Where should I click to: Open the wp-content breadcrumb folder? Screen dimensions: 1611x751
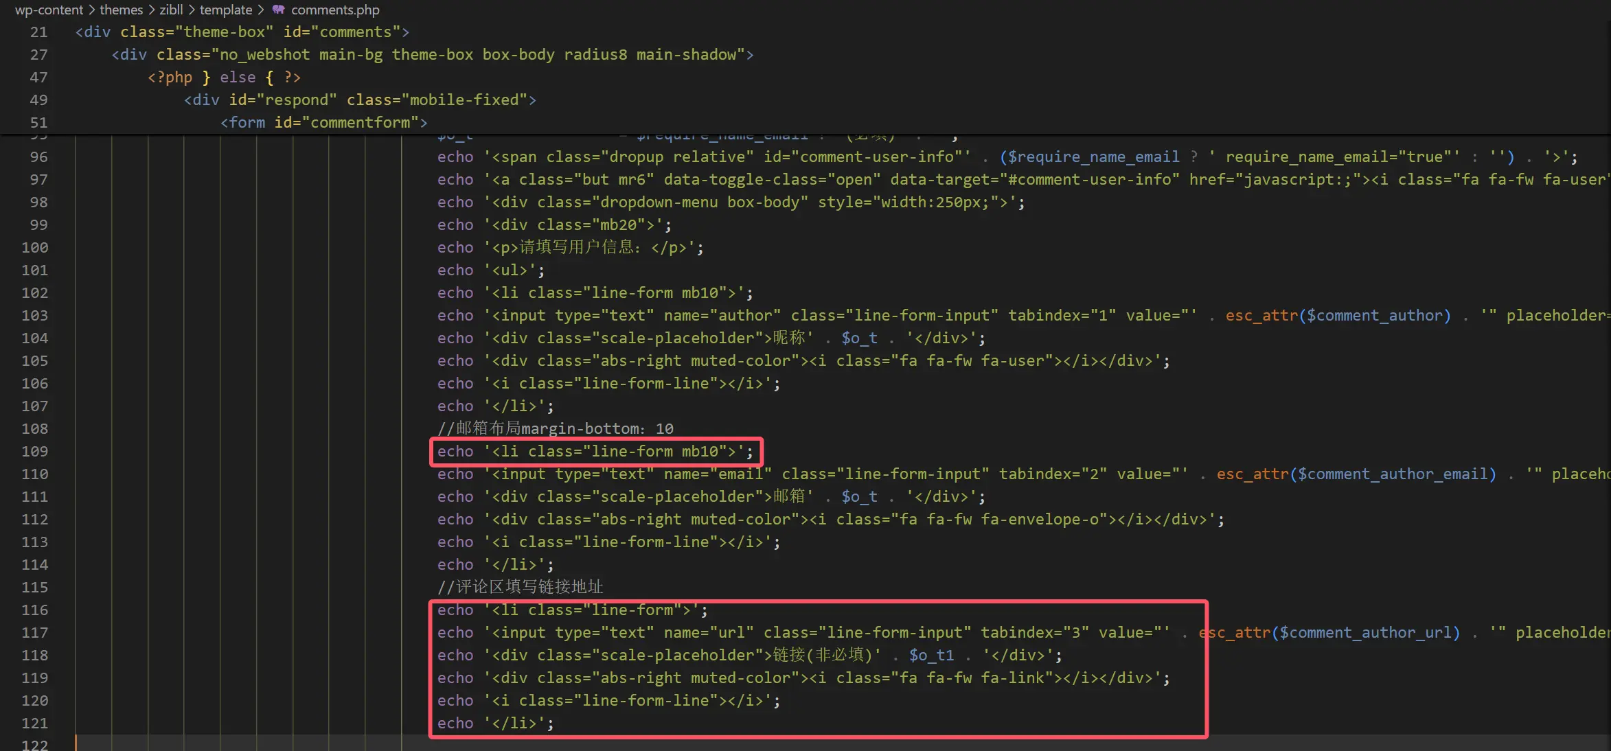click(49, 10)
